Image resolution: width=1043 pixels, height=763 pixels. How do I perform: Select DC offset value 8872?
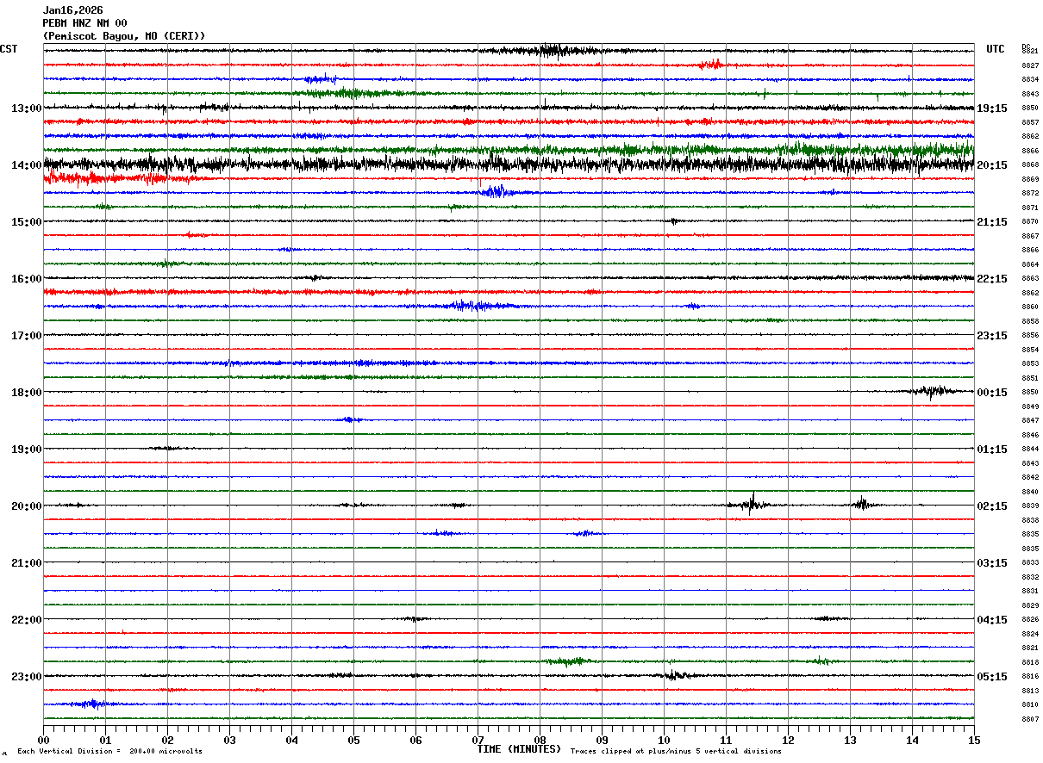(1030, 194)
